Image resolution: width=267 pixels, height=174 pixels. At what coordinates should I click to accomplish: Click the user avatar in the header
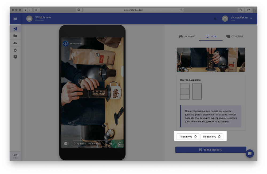225,19
